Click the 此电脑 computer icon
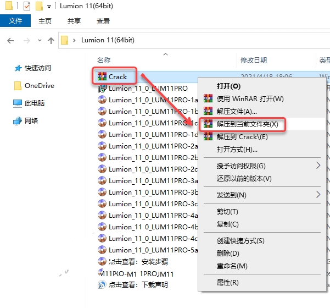The height and width of the screenshot is (308, 330). click(18, 103)
